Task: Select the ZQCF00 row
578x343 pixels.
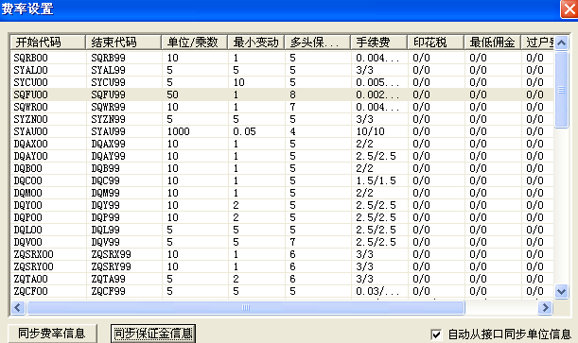Action: click(282, 291)
